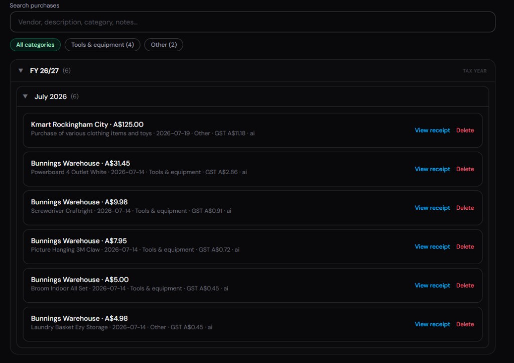Click the Bunnings Warehouse · A$4.98 title
Image resolution: width=514 pixels, height=363 pixels.
[x=79, y=318]
